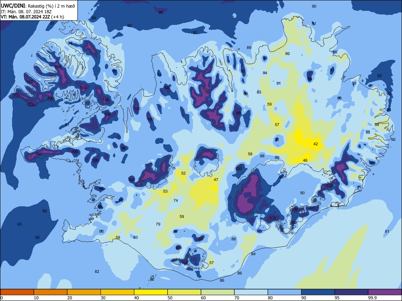This screenshot has height=301, width=402.
Task: Select the legend tick label 30
Action: (x=103, y=298)
